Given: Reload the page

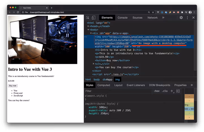Looking at the screenshot, I should pos(18,12).
